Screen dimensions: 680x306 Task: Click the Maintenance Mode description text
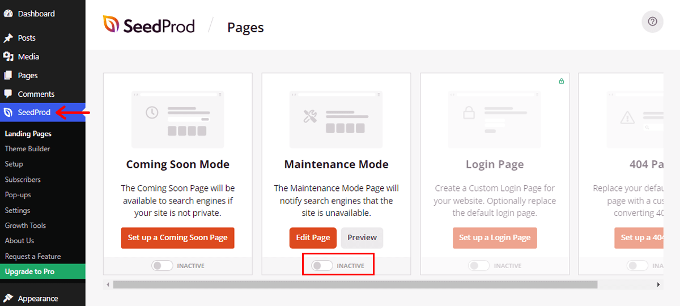pos(336,201)
